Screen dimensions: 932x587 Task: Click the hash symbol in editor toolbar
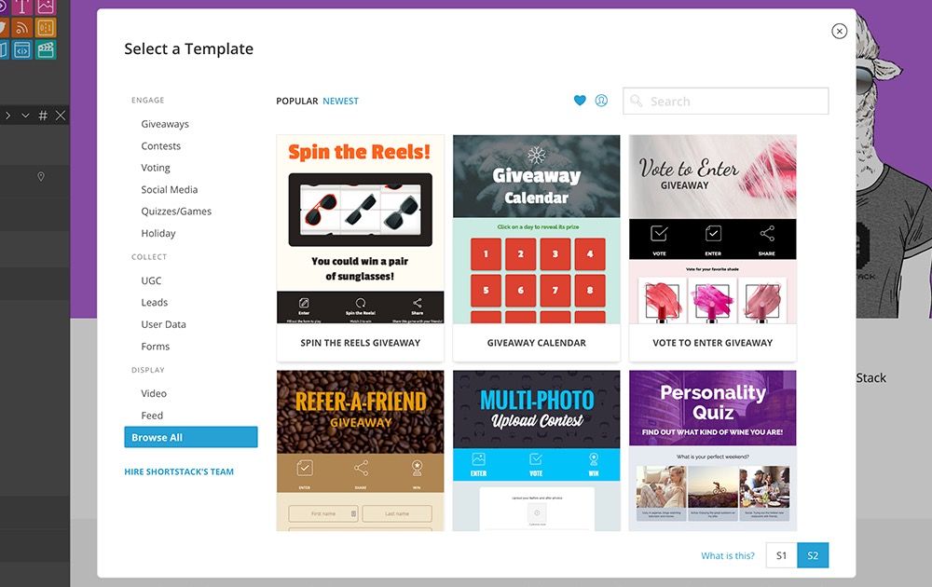[43, 116]
